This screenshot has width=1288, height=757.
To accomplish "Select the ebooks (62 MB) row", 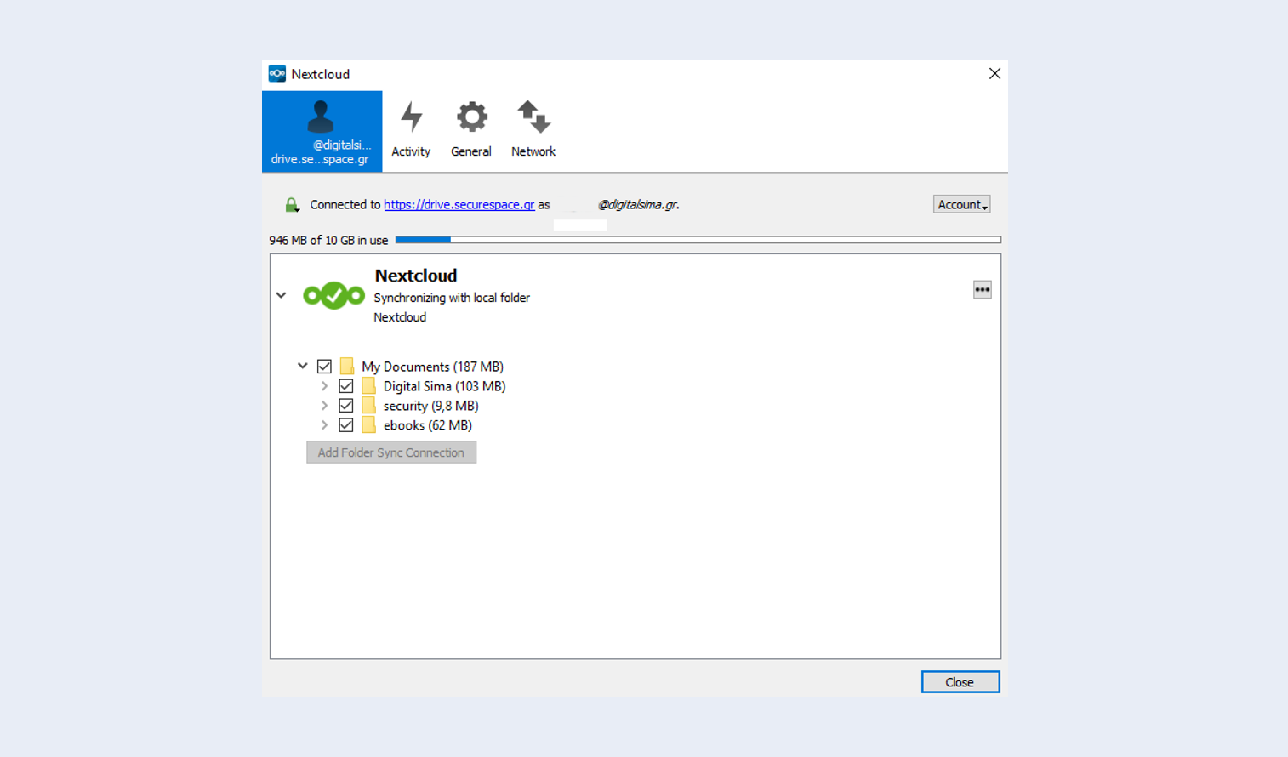I will tap(427, 425).
